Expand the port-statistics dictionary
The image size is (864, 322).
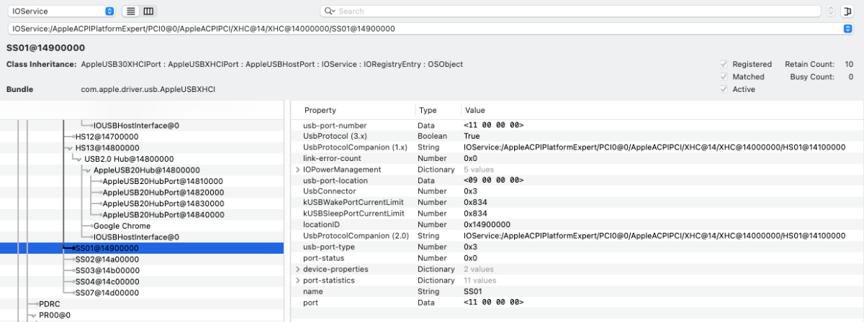pyautogui.click(x=297, y=280)
